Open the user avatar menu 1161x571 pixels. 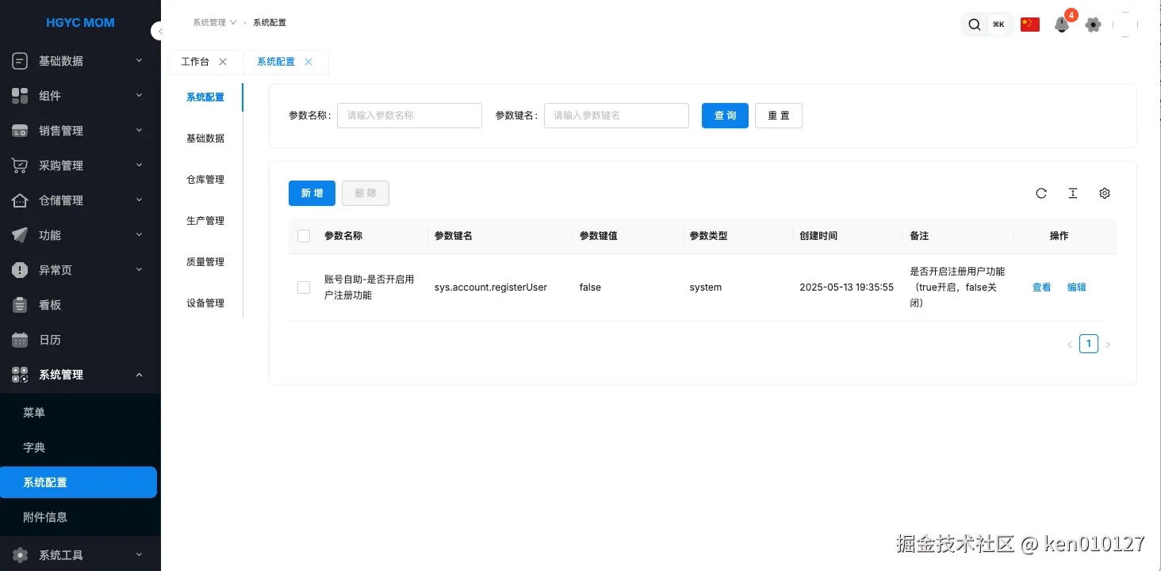[1125, 25]
